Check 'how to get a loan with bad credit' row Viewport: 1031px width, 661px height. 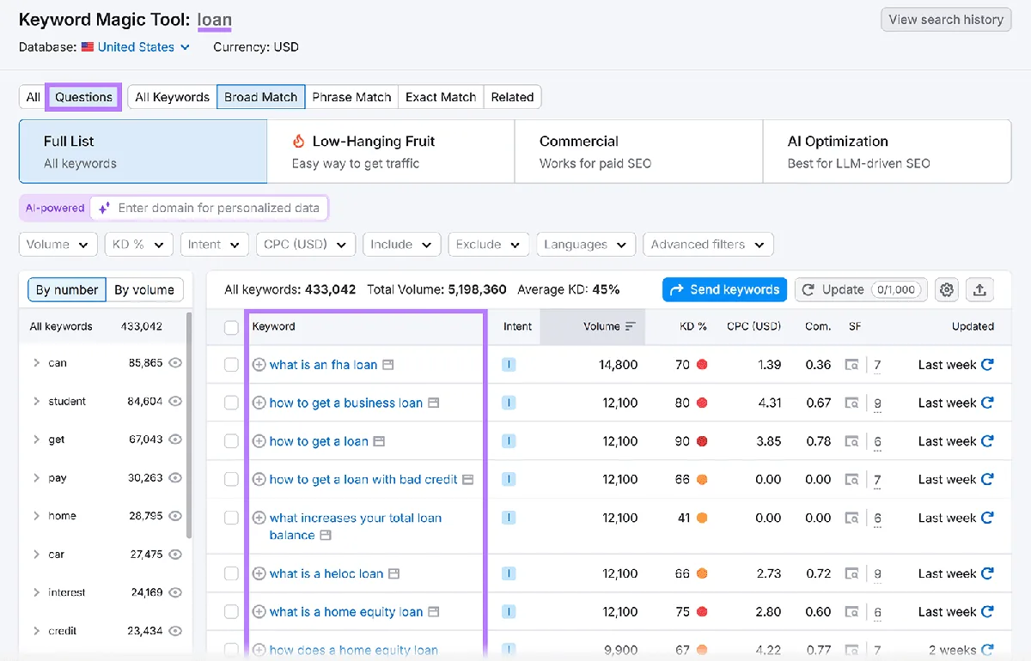[231, 479]
